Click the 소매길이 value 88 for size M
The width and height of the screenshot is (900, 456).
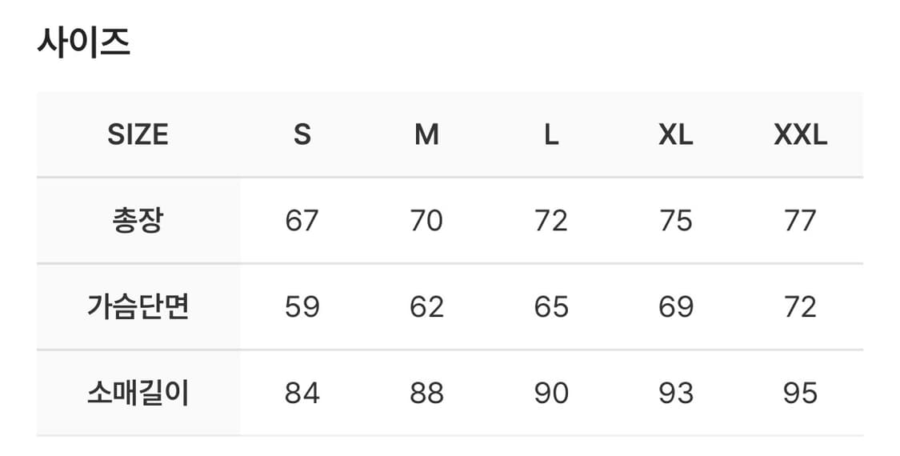[426, 394]
